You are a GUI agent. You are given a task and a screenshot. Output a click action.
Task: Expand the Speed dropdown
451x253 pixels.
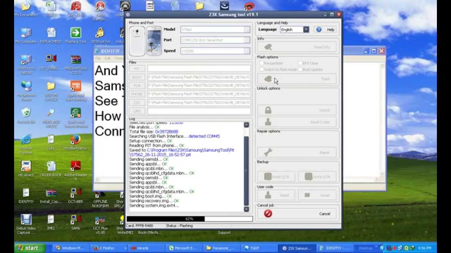(x=247, y=51)
